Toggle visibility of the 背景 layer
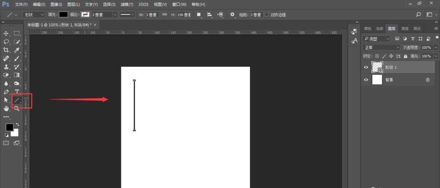440x188 pixels. coord(366,80)
